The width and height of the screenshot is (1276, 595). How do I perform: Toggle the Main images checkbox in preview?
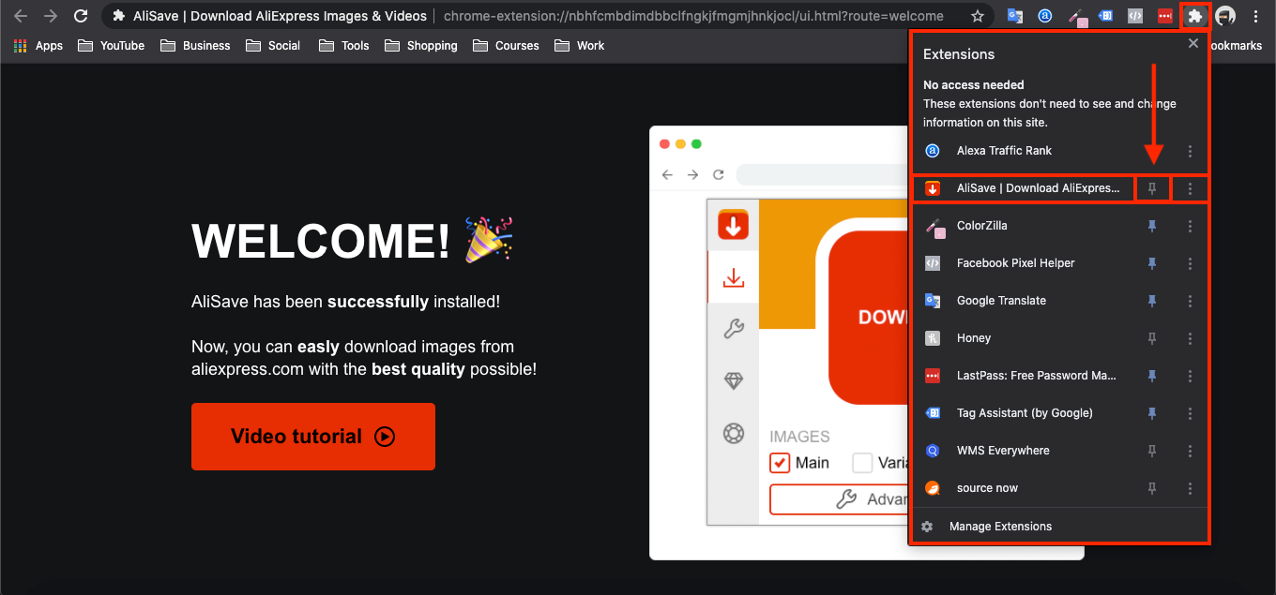point(780,463)
